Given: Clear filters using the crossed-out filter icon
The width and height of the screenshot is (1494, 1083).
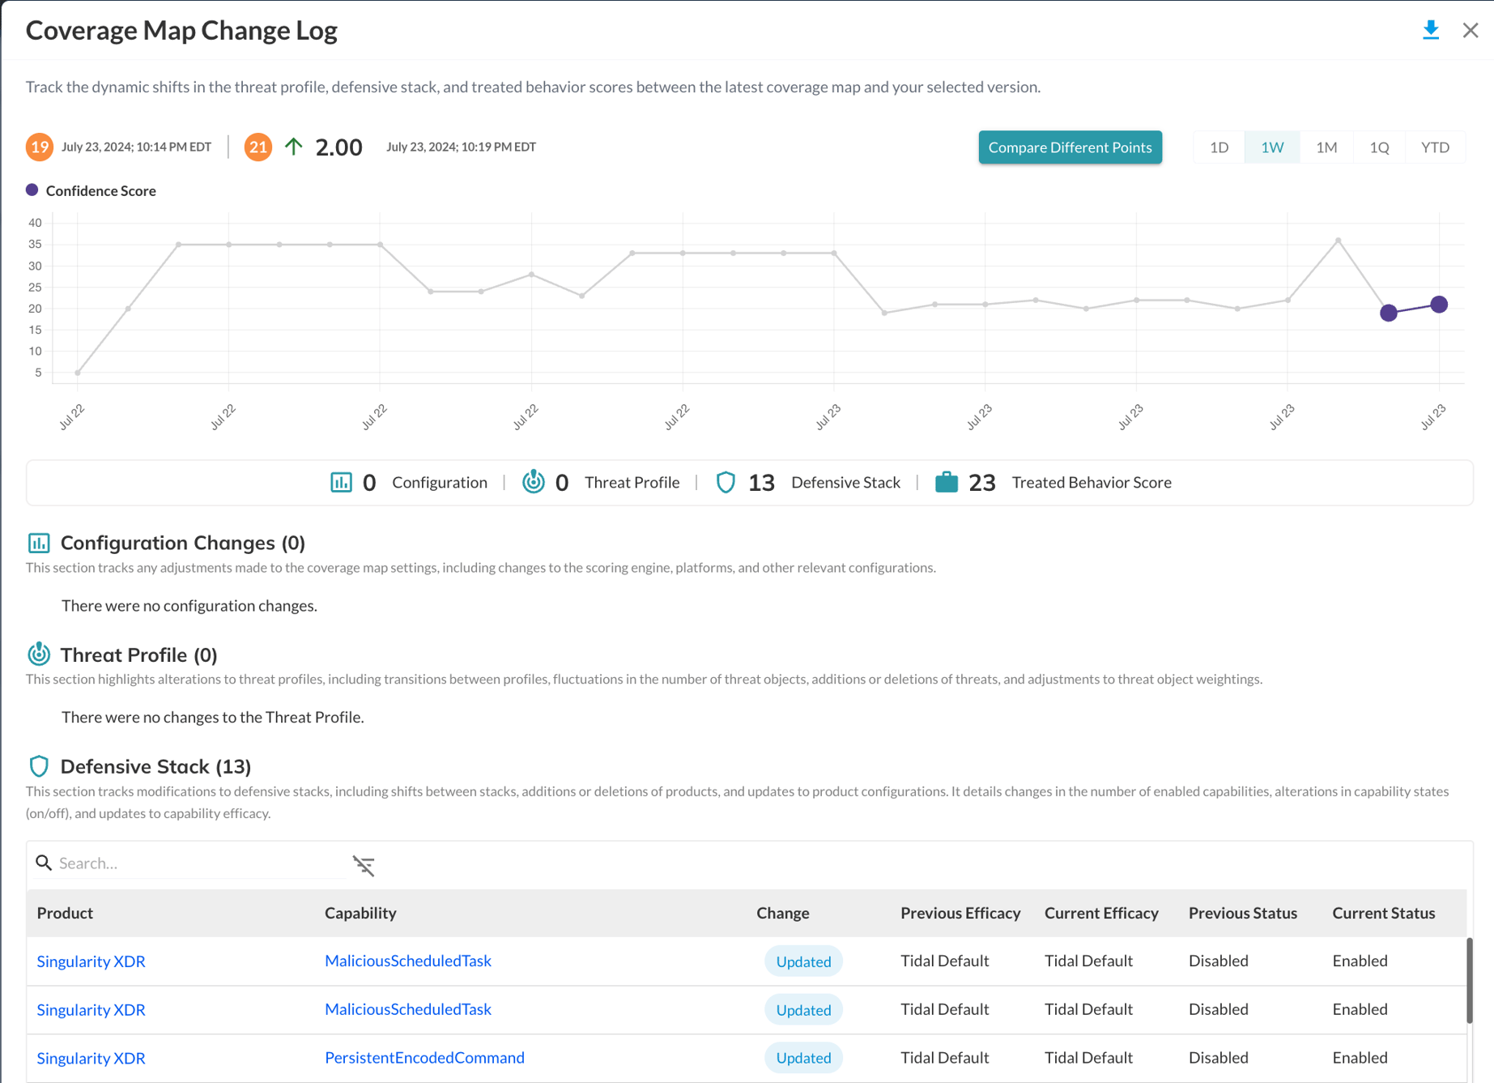Looking at the screenshot, I should pyautogui.click(x=364, y=865).
